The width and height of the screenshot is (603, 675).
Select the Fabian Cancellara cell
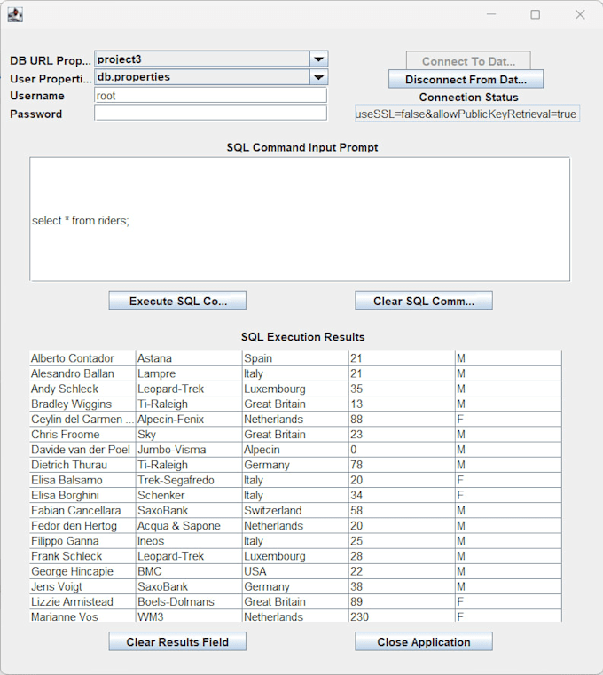coord(82,510)
